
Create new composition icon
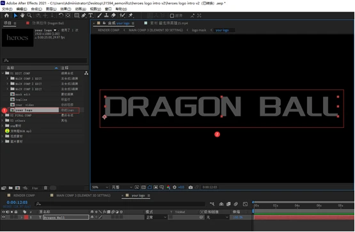click(x=17, y=188)
